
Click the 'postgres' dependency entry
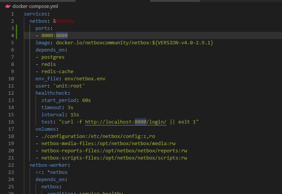coord(53,57)
